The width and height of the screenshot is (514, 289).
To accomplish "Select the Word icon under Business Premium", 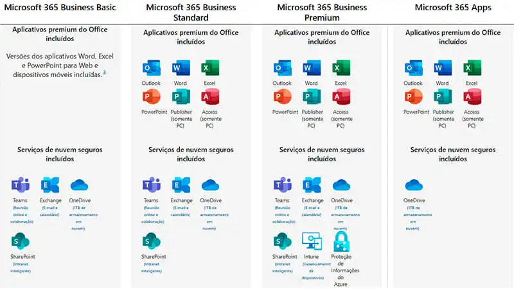I will pos(312,69).
